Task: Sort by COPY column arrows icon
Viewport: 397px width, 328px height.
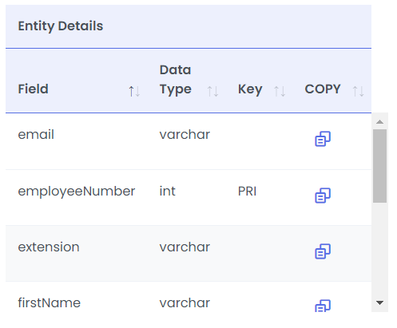Action: 358,91
